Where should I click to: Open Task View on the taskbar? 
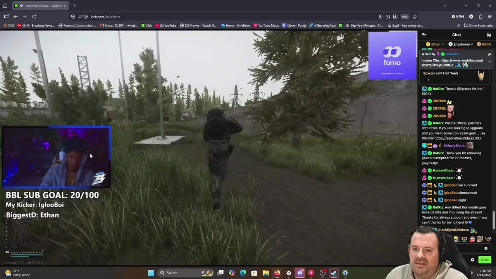220,273
